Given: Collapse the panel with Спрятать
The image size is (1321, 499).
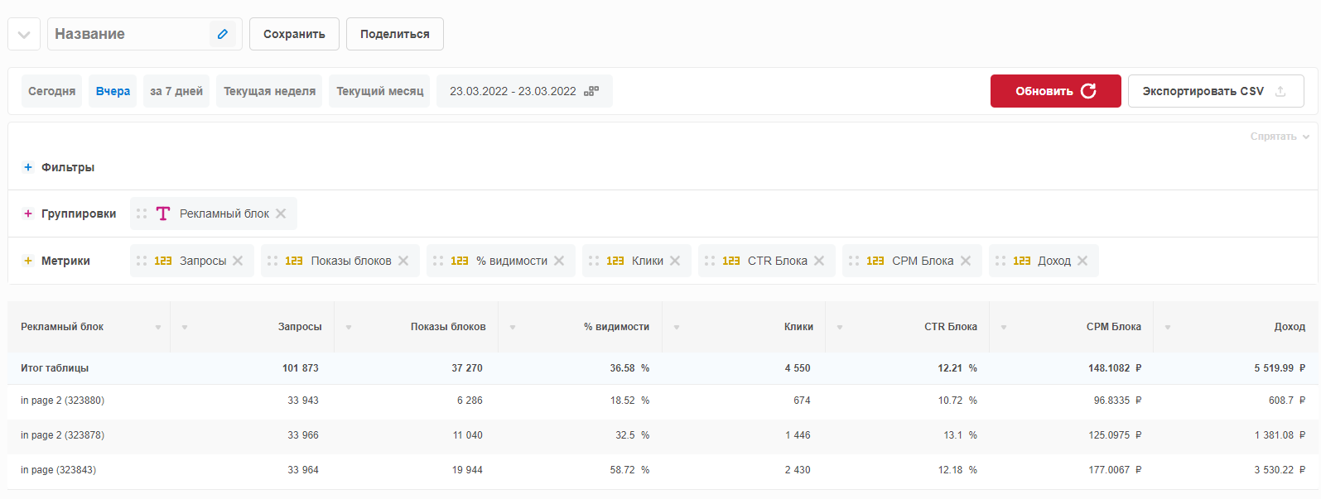Looking at the screenshot, I should click(1280, 137).
